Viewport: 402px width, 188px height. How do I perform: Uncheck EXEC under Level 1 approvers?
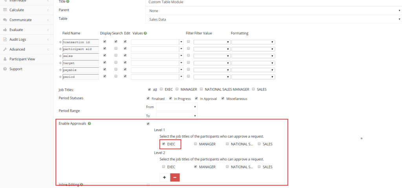point(164,144)
